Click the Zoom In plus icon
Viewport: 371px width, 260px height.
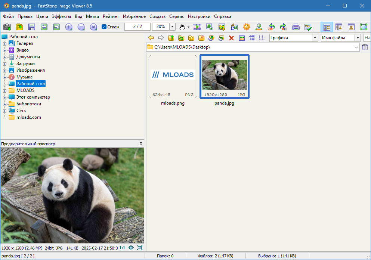[x=69, y=27]
